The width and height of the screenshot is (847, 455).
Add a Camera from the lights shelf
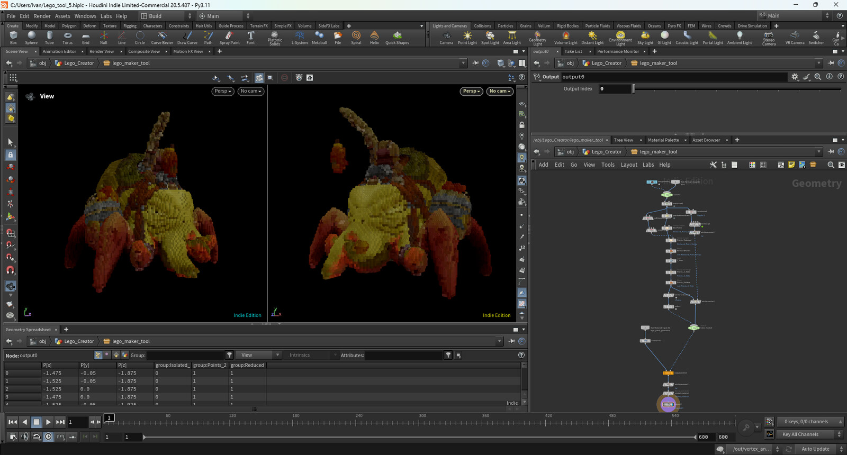click(446, 38)
